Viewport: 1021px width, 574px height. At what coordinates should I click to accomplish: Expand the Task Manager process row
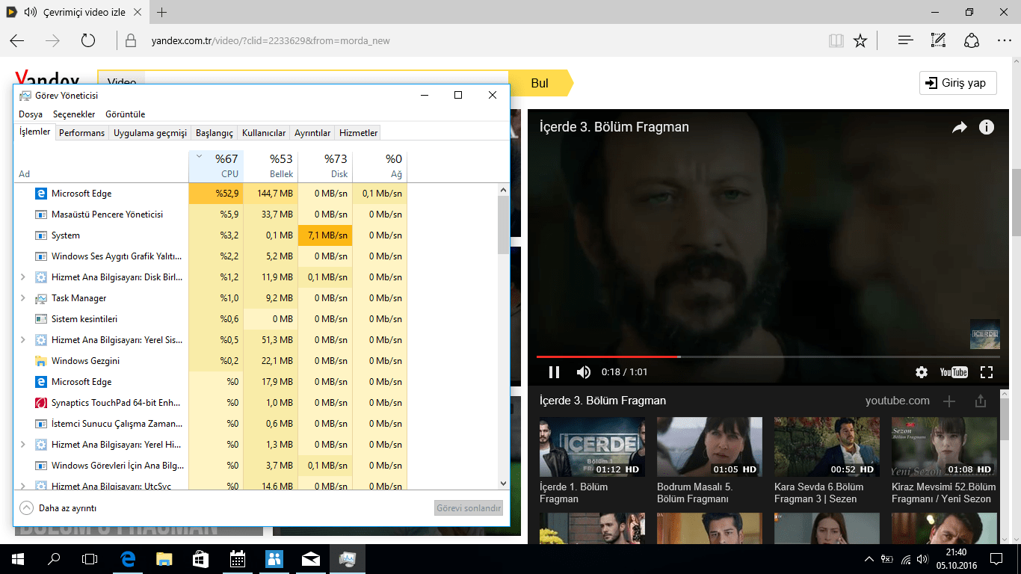[23, 298]
